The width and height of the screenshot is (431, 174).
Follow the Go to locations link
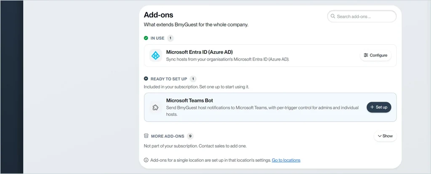[286, 160]
